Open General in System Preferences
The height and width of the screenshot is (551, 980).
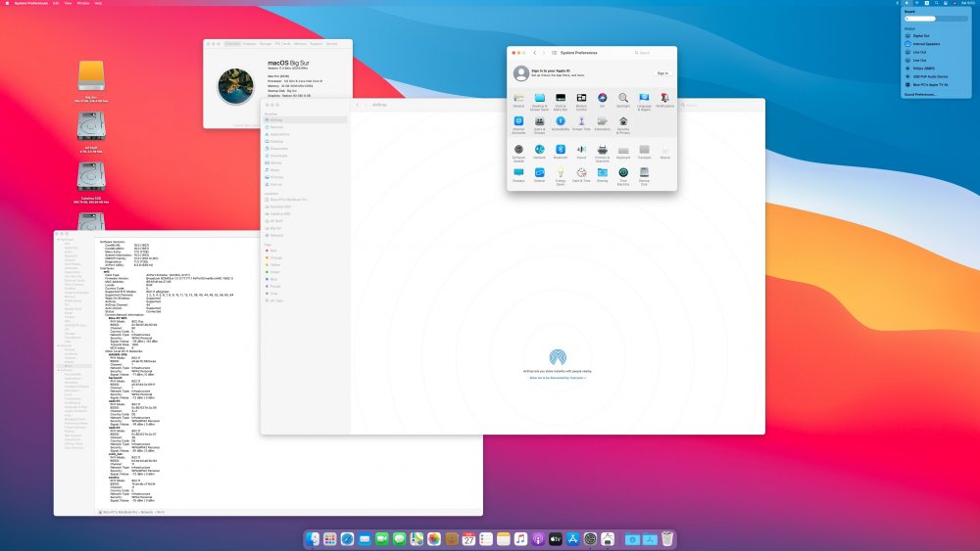(x=518, y=101)
